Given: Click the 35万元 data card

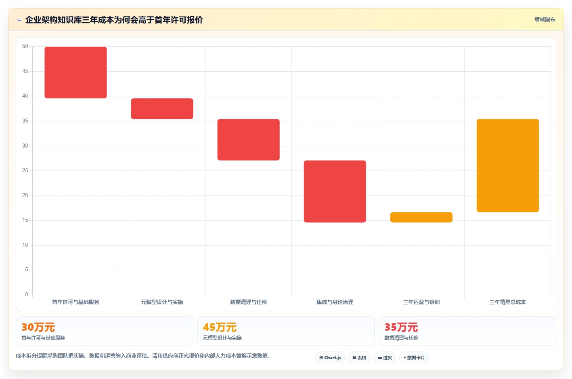Looking at the screenshot, I should point(467,331).
